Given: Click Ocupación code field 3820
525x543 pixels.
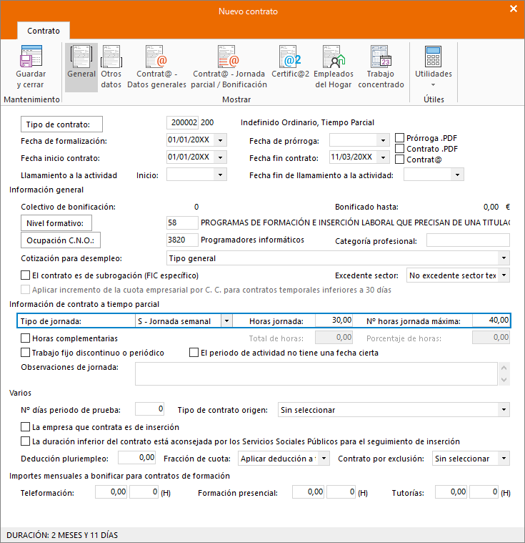Looking at the screenshot, I should click(183, 240).
